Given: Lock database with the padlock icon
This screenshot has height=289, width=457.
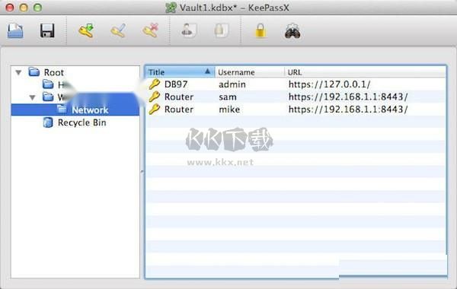Looking at the screenshot, I should tap(260, 31).
